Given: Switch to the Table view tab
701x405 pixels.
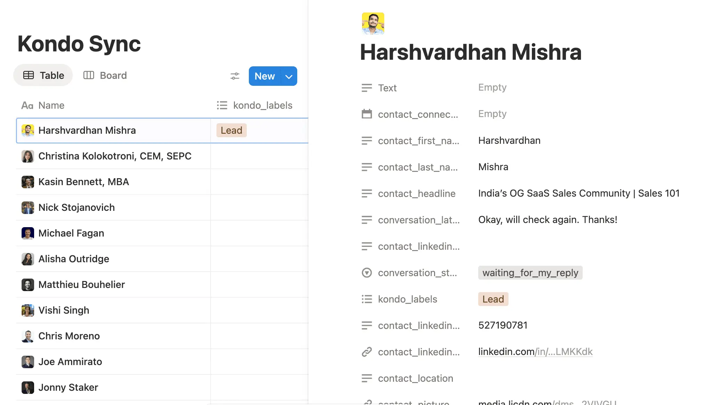Looking at the screenshot, I should pyautogui.click(x=43, y=75).
